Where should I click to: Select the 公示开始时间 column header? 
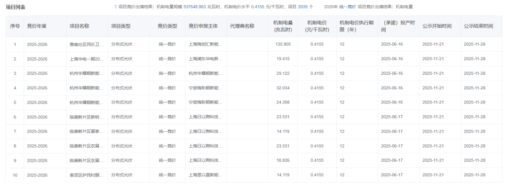tap(437, 26)
